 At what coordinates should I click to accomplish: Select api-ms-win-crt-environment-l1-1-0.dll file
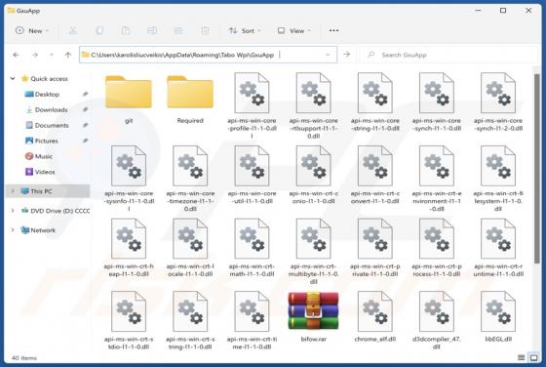pyautogui.click(x=437, y=178)
